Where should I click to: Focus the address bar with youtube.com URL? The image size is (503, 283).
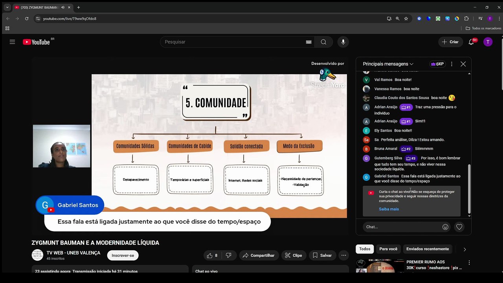click(x=212, y=18)
